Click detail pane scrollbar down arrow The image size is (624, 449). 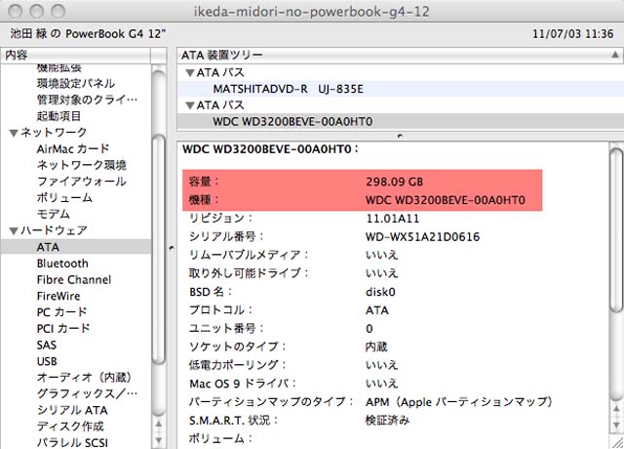[x=617, y=425]
